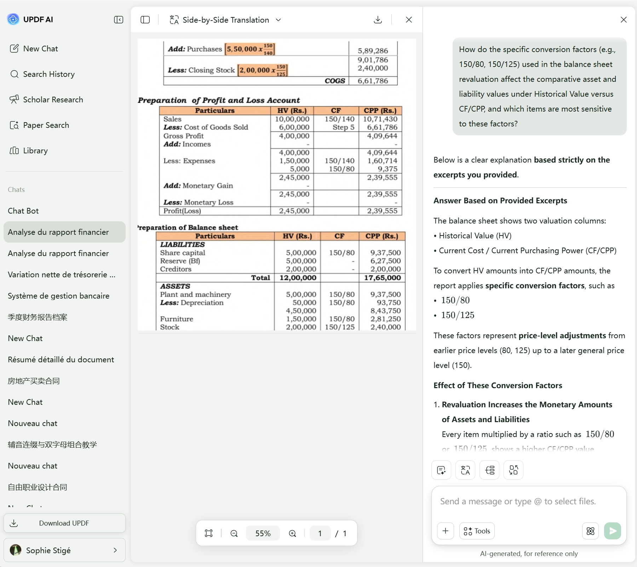This screenshot has width=637, height=567.
Task: Toggle the deep thinking atom icon
Action: tap(590, 531)
